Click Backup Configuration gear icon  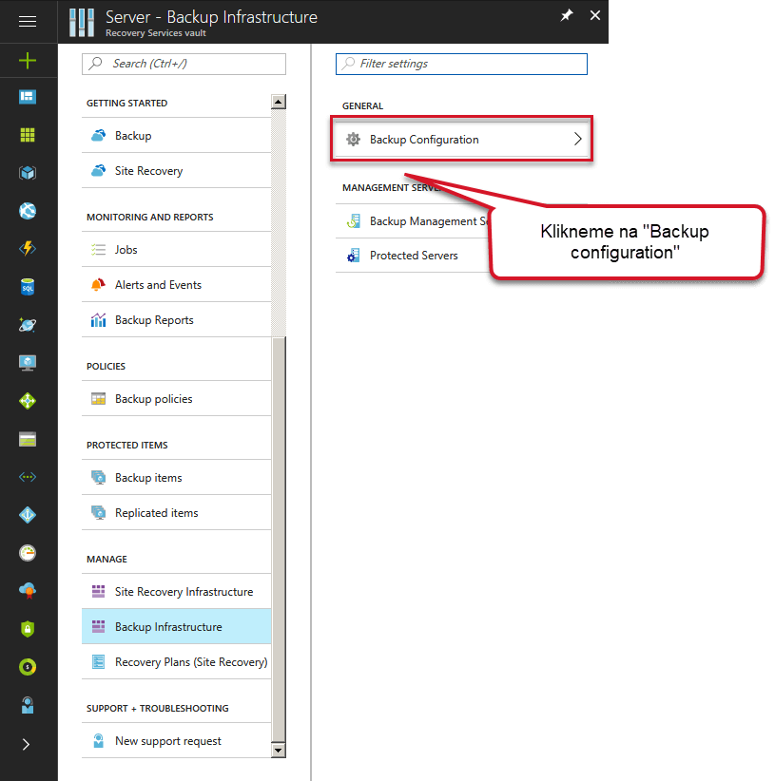click(x=354, y=140)
